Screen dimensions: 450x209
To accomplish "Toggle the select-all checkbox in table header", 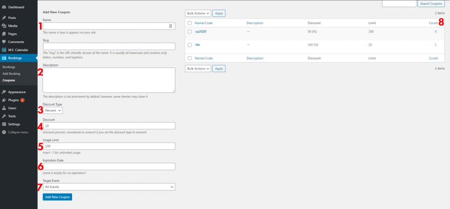I will click(x=189, y=22).
